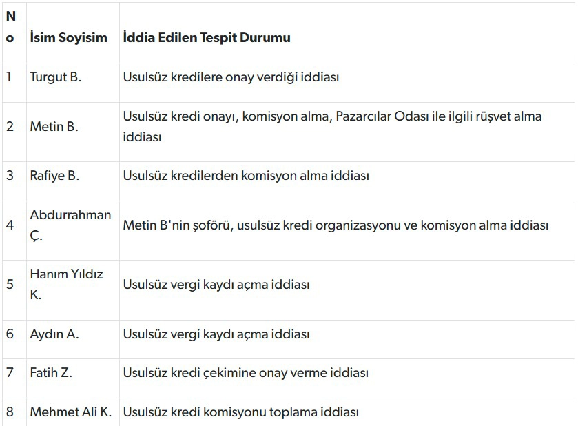The width and height of the screenshot is (578, 426).
Task: Click the claim cell in Hanım Yıldız K.'s row
Action: pos(216,285)
